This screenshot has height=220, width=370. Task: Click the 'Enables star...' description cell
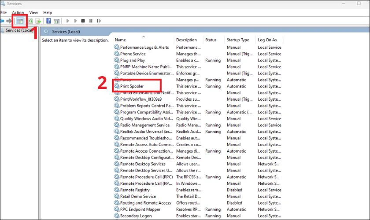(x=189, y=216)
